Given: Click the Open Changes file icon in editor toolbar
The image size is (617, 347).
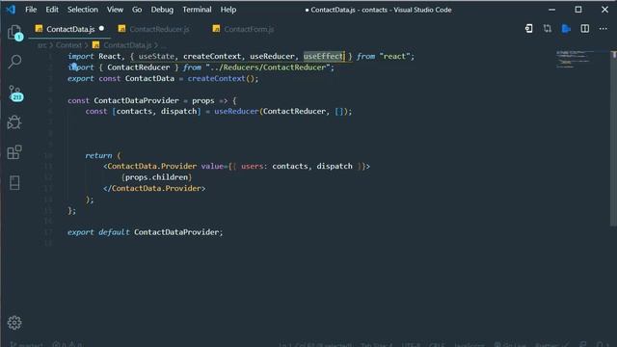Looking at the screenshot, I should click(529, 28).
